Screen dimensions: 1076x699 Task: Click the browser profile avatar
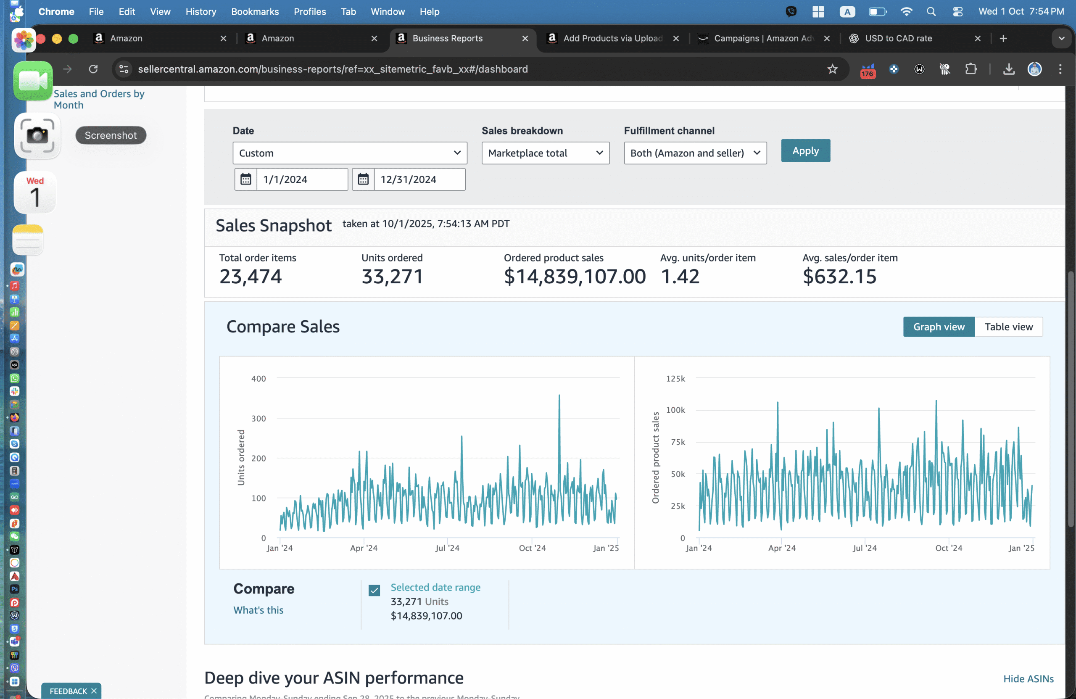click(x=1034, y=69)
